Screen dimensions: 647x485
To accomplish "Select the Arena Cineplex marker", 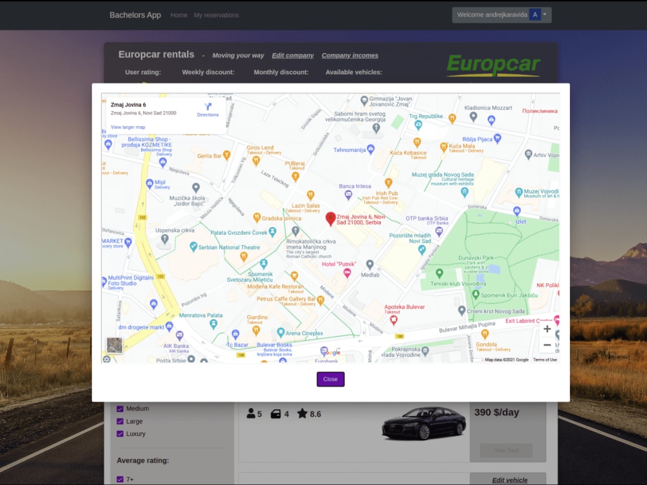I will pyautogui.click(x=281, y=332).
